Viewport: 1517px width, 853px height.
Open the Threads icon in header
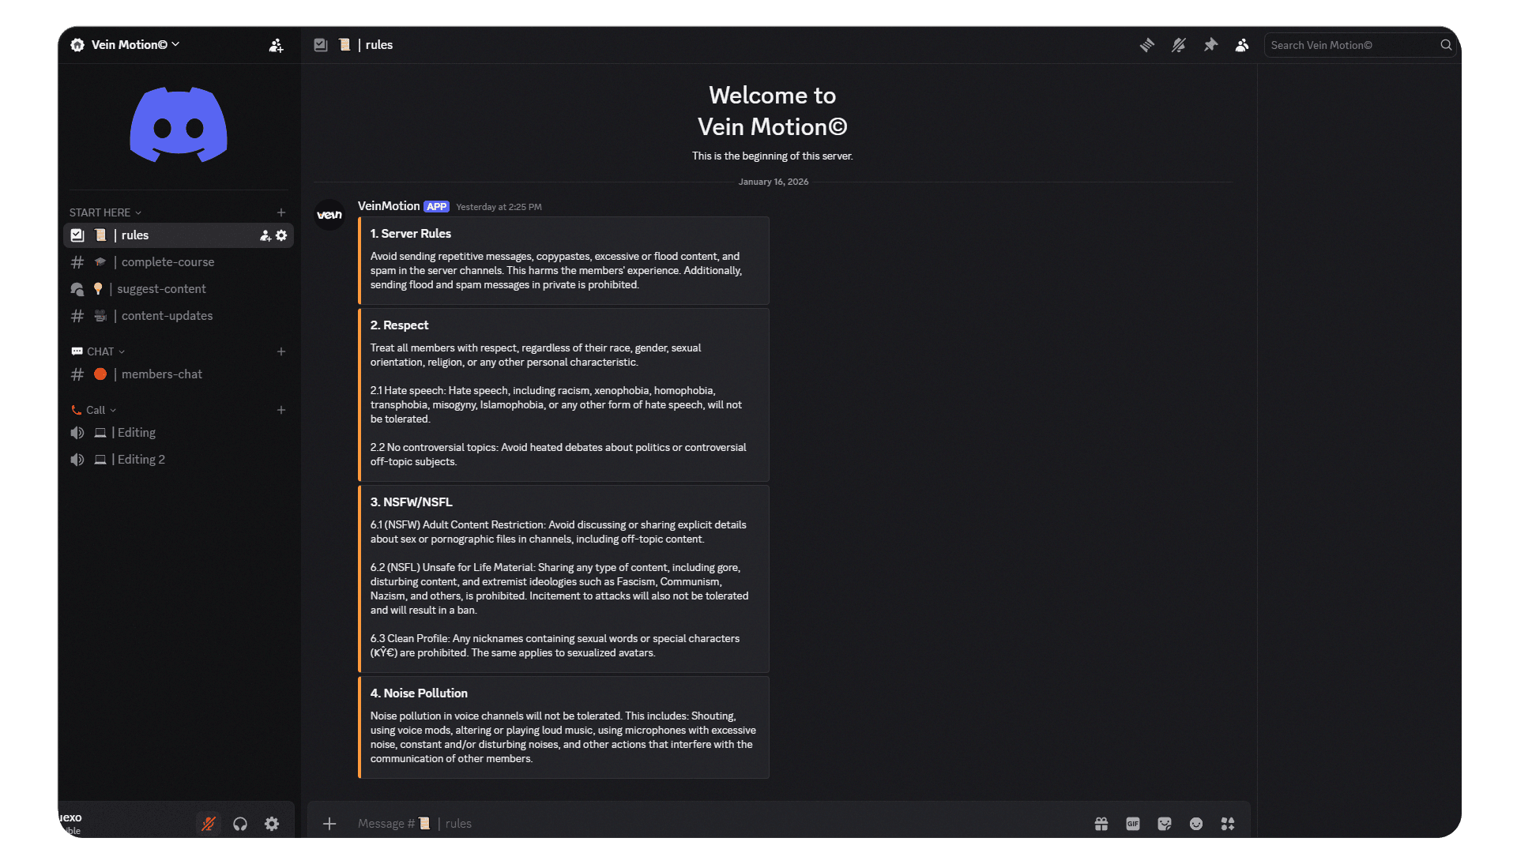(x=1146, y=45)
